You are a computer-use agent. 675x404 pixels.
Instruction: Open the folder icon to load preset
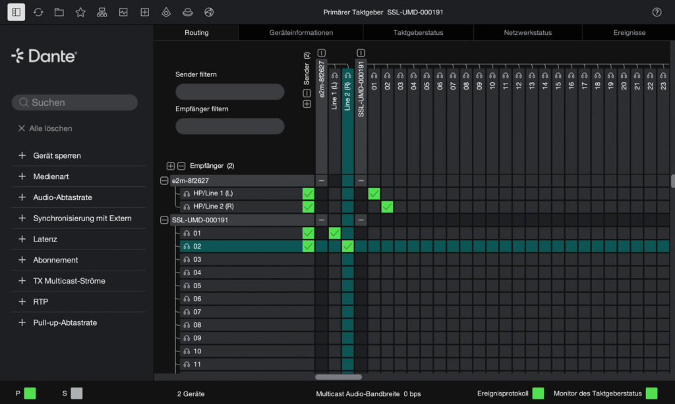point(59,12)
